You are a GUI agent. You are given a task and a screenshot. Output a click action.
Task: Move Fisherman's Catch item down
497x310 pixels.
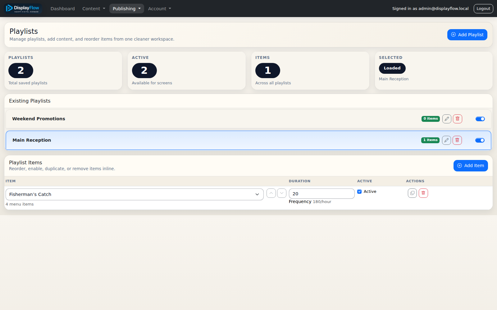click(282, 193)
